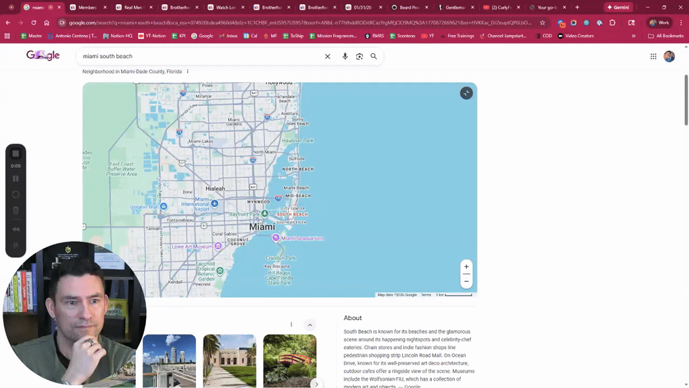689x388 pixels.
Task: Click the URL address bar
Action: pos(300,22)
